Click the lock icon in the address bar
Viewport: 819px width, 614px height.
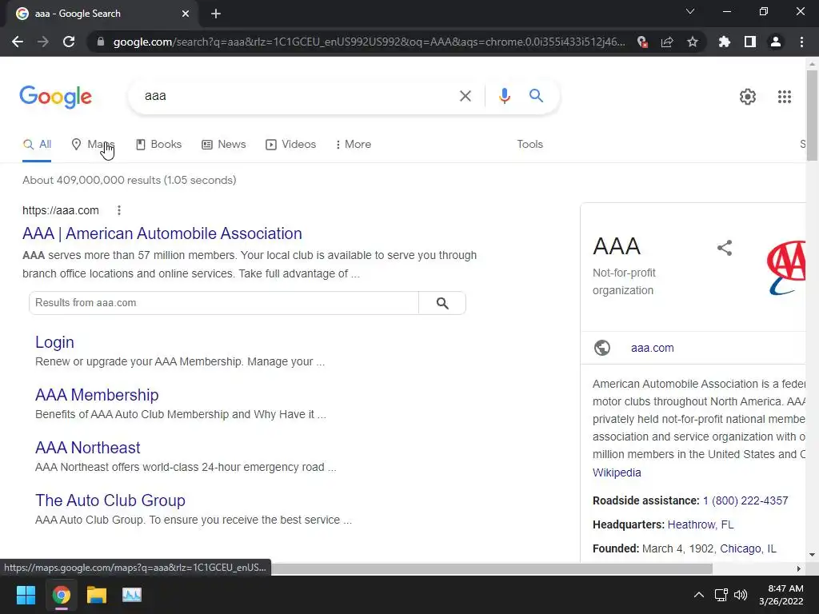(101, 42)
